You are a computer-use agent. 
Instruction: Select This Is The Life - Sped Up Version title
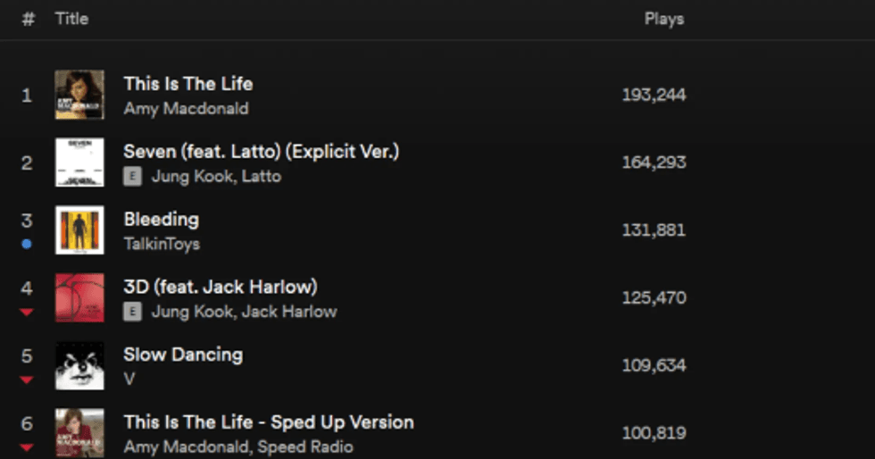268,421
